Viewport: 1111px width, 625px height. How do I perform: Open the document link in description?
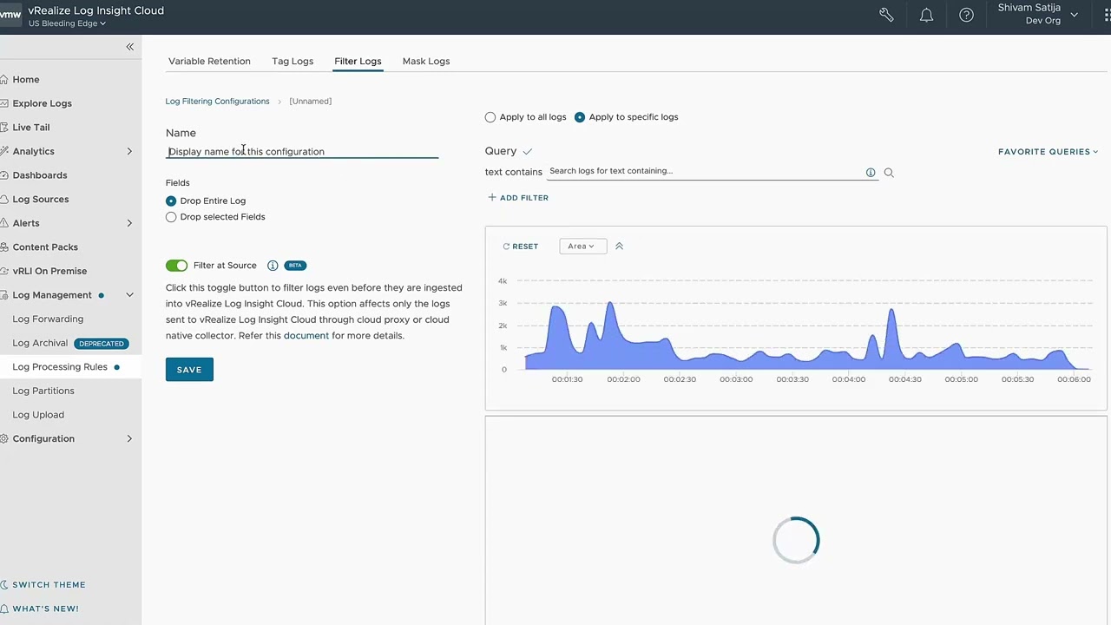pos(306,336)
